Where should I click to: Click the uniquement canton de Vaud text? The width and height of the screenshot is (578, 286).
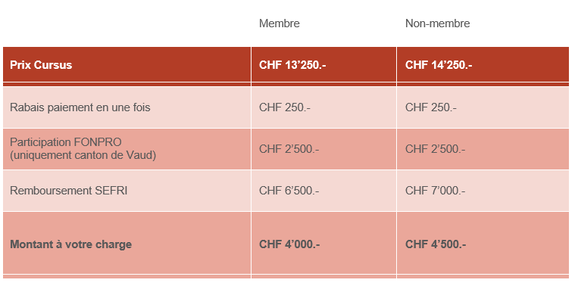coord(83,155)
